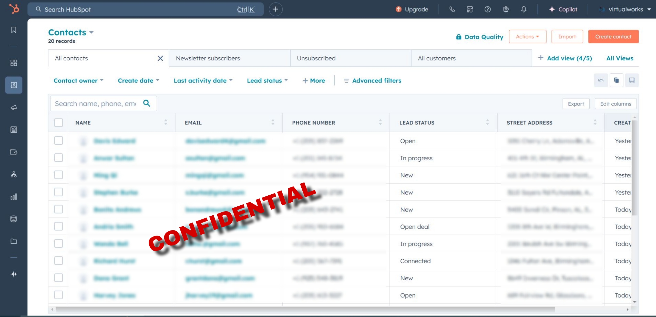Switch to Newsletter subscribers tab
This screenshot has height=317, width=656.
coord(208,58)
